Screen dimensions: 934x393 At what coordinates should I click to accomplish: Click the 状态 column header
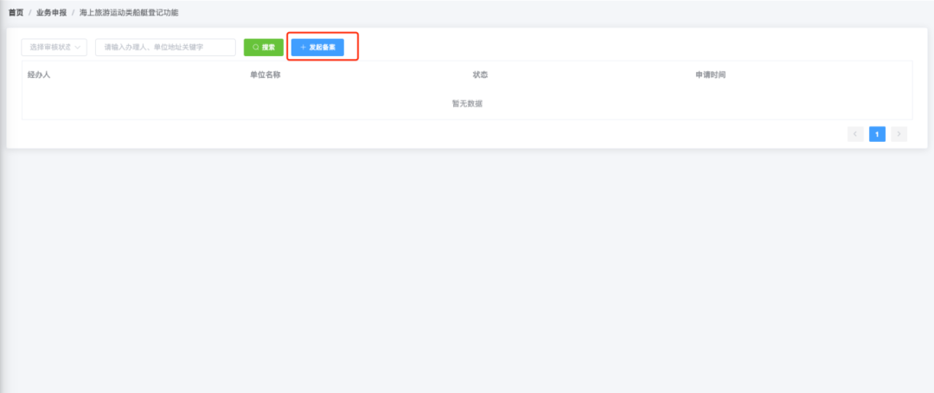tap(480, 75)
